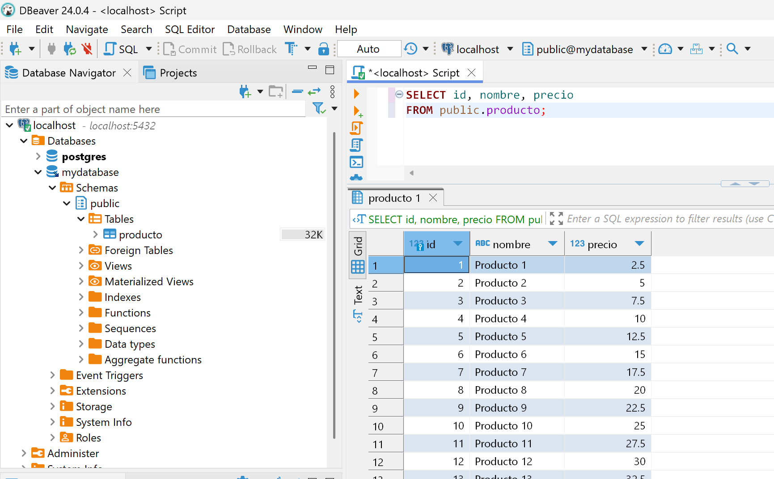Execute the entire SQL script
This screenshot has width=774, height=479.
pos(356,128)
